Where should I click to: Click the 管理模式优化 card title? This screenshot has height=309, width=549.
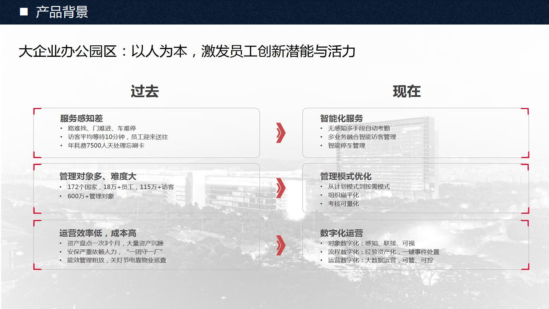click(346, 176)
